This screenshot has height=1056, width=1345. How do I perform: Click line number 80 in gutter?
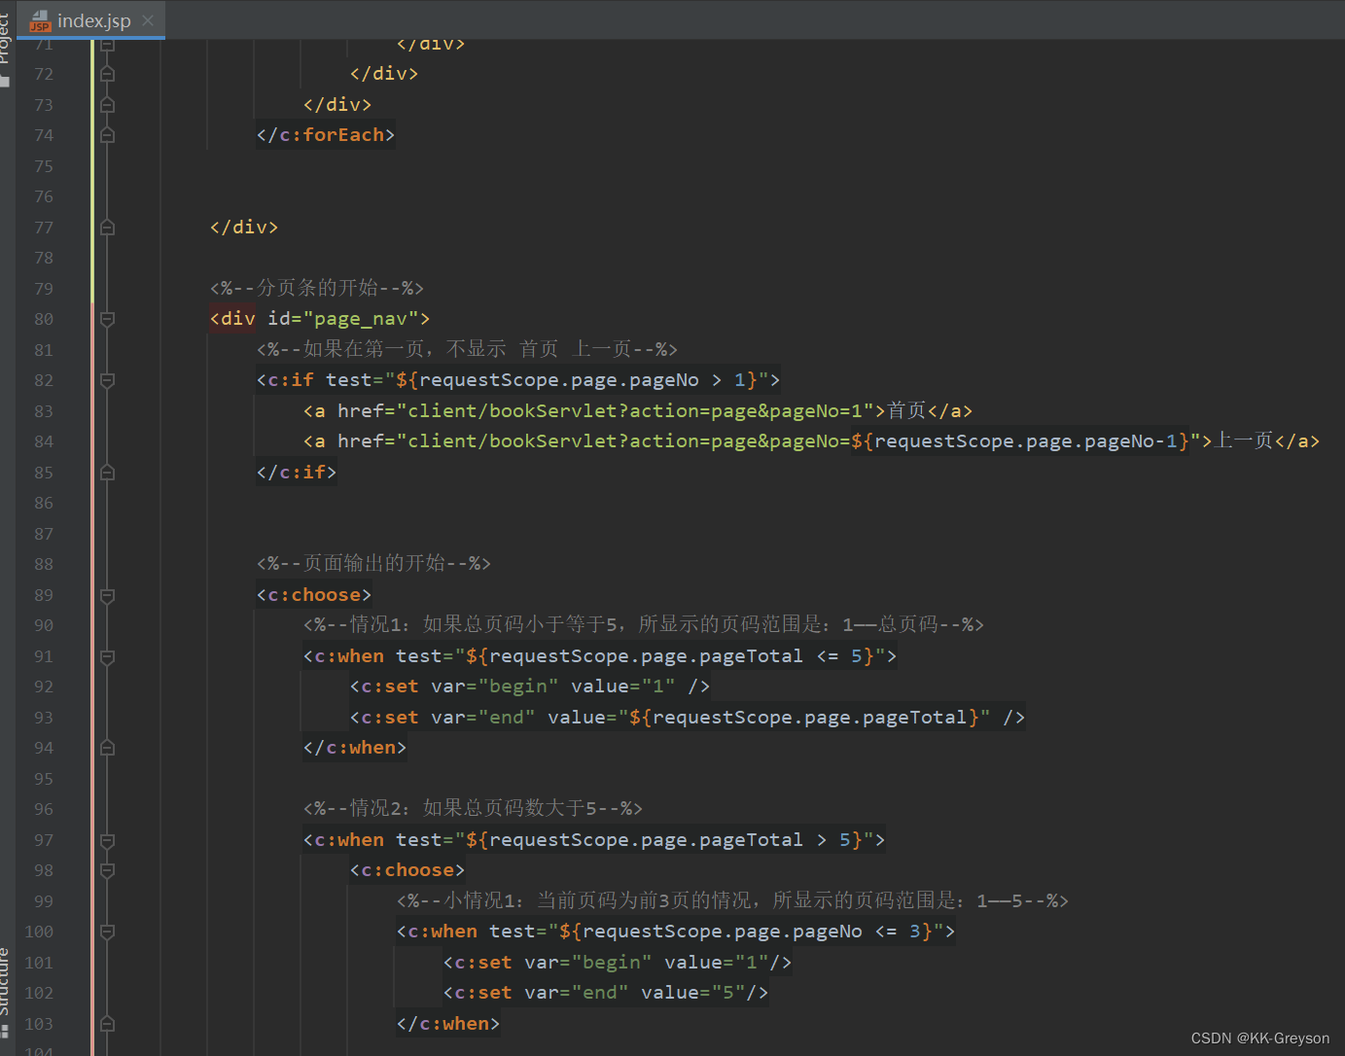(x=44, y=319)
